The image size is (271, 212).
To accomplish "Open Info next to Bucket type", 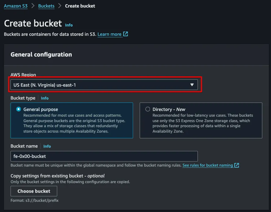I will click(x=45, y=98).
